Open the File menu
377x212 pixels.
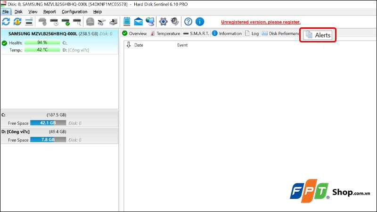tap(6, 11)
